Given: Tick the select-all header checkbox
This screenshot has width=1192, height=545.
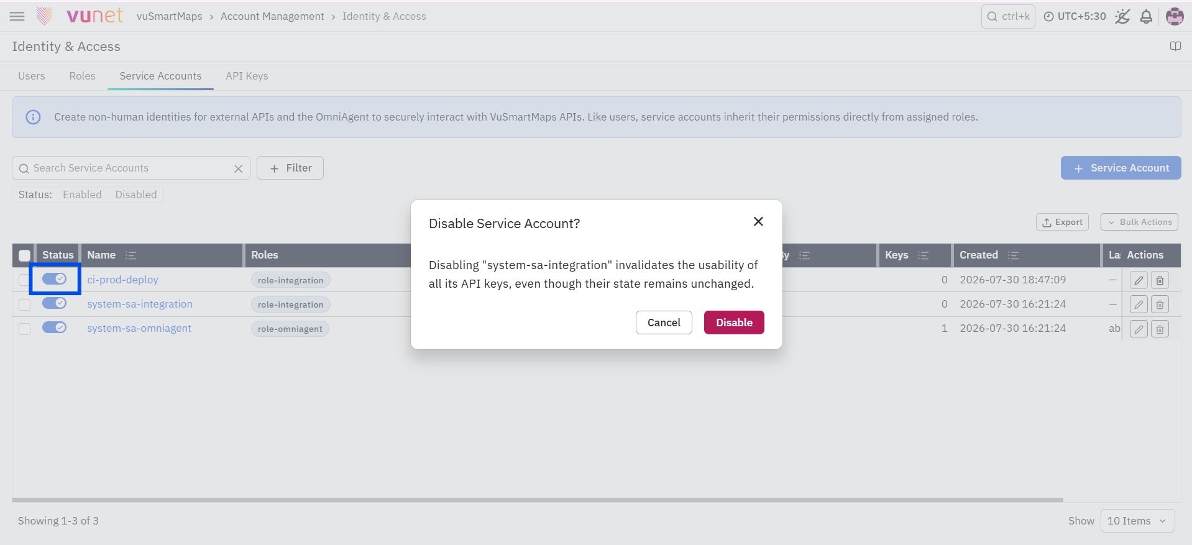Looking at the screenshot, I should (25, 255).
